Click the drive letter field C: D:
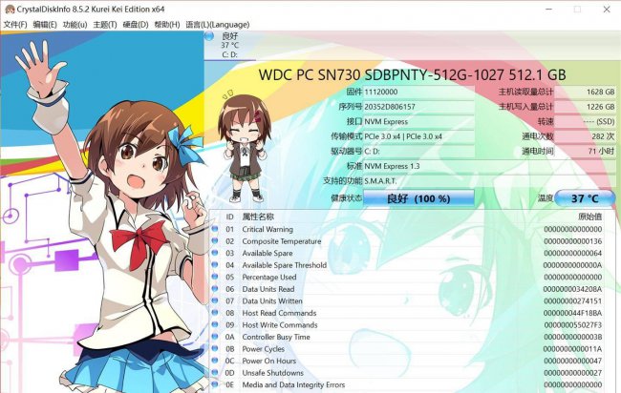Image resolution: width=621 pixels, height=393 pixels. 418,151
